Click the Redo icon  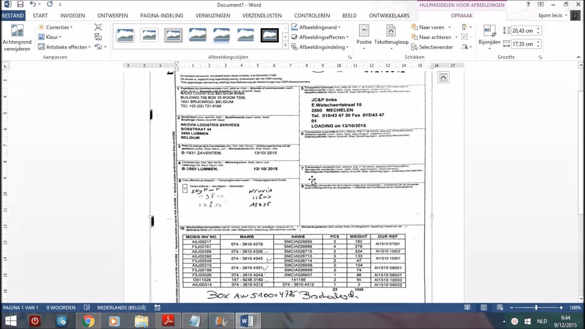[x=50, y=5]
